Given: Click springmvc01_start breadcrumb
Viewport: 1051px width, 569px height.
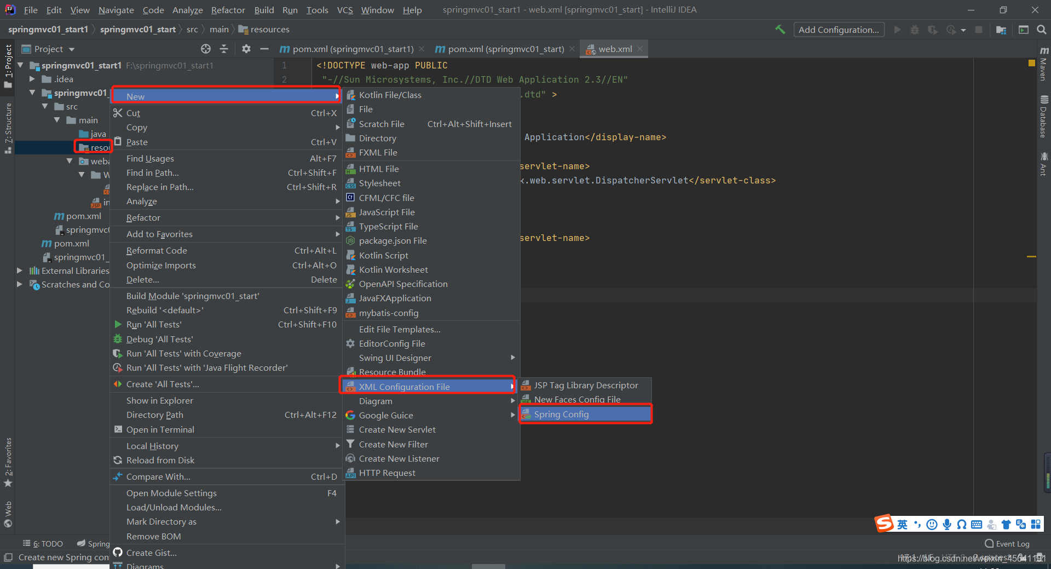Looking at the screenshot, I should point(137,30).
